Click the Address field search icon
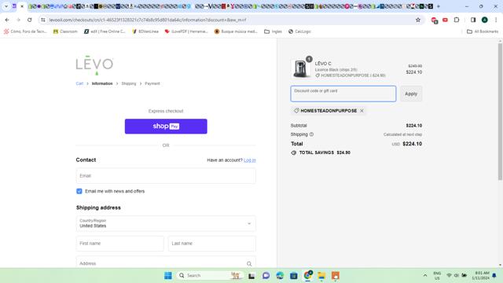The height and width of the screenshot is (283, 503). (x=249, y=264)
